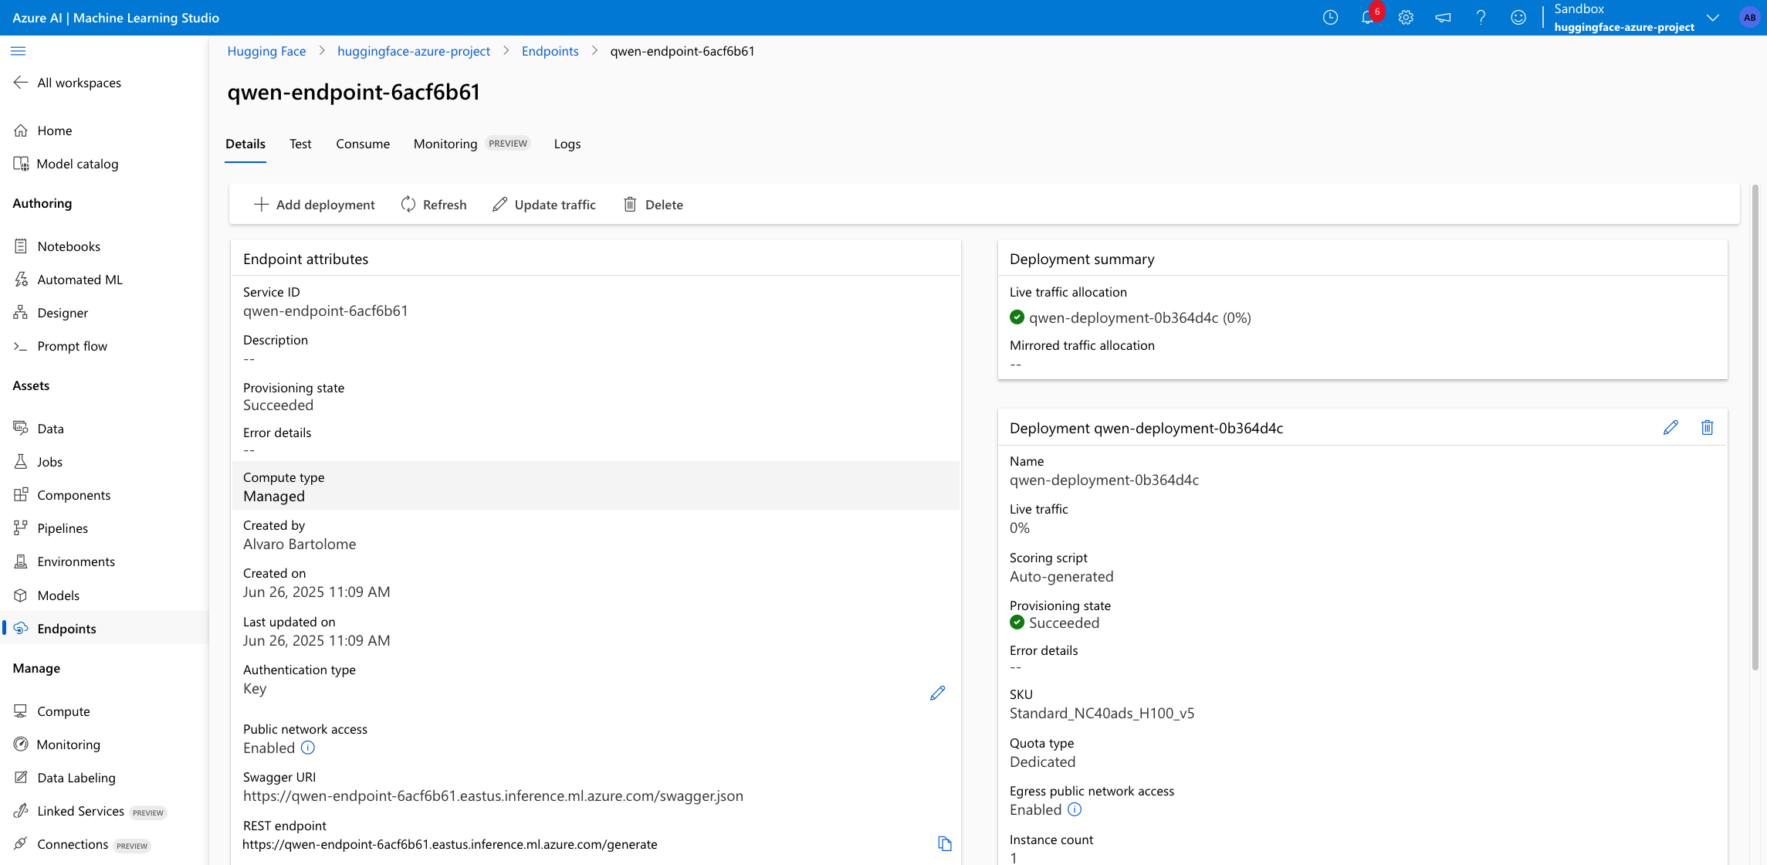Update traffic for the endpoint
The width and height of the screenshot is (1767, 865).
pos(543,204)
